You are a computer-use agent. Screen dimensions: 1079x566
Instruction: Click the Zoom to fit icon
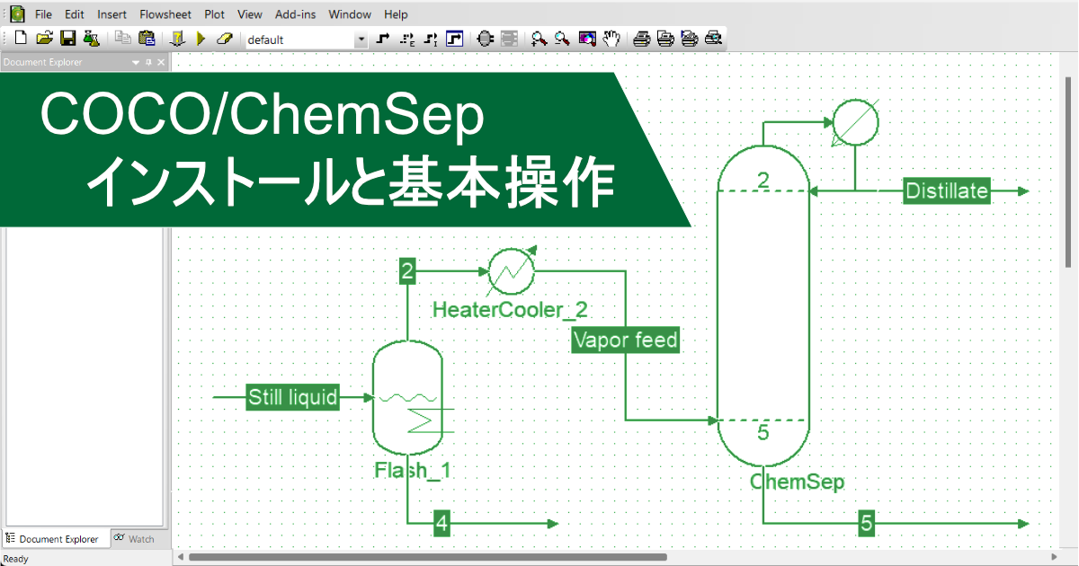[587, 39]
